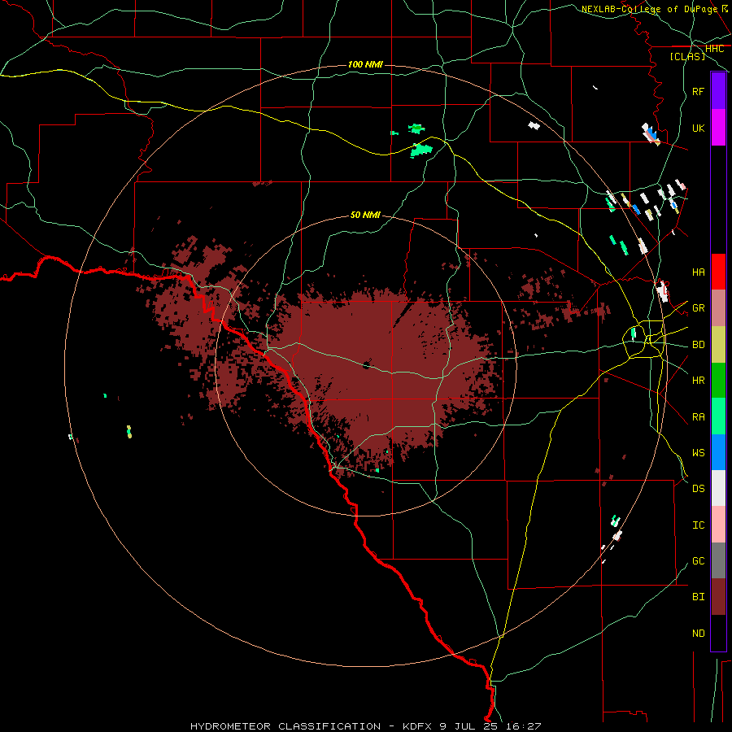This screenshot has width=732, height=732.
Task: Click the '16:27' timestamp
Action: pos(525,726)
